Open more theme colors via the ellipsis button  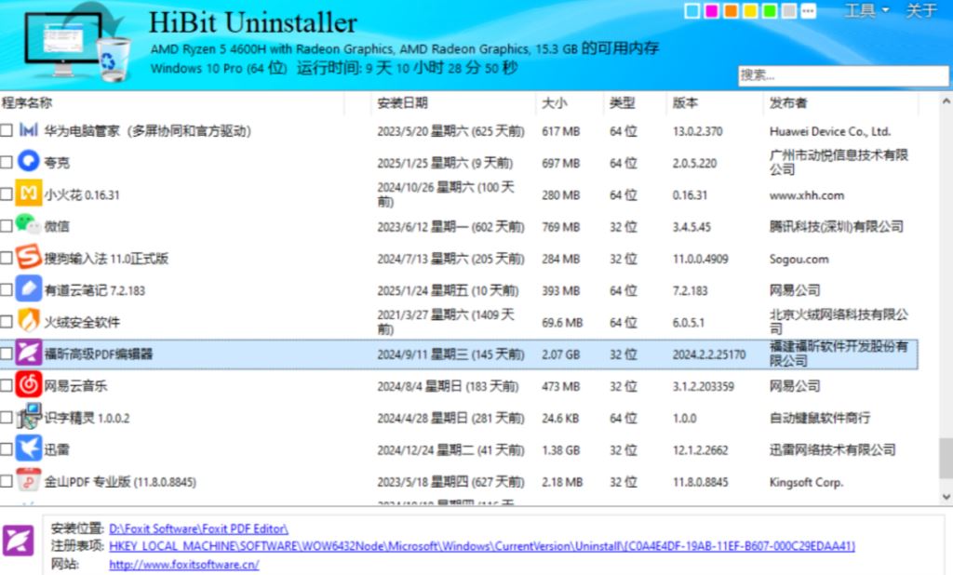pyautogui.click(x=808, y=12)
